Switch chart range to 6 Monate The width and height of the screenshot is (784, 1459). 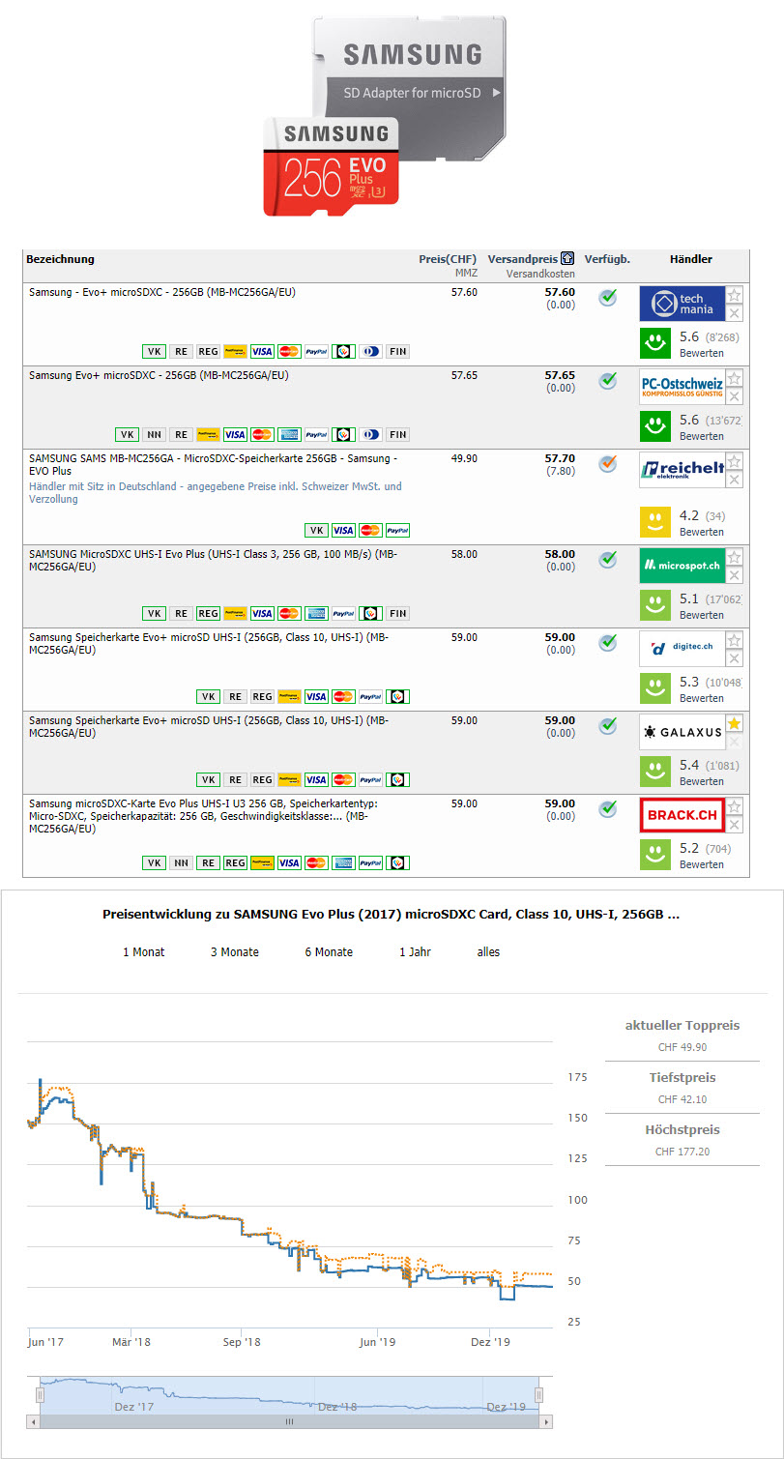tap(329, 952)
